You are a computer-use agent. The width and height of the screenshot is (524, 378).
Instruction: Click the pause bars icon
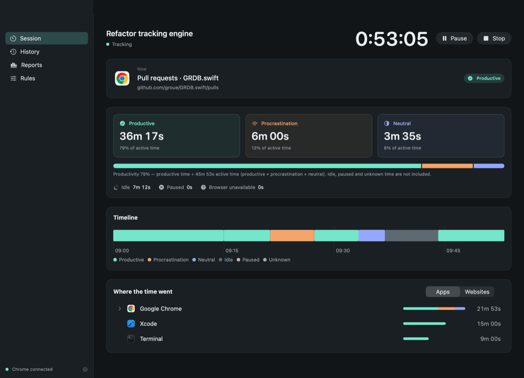point(445,38)
